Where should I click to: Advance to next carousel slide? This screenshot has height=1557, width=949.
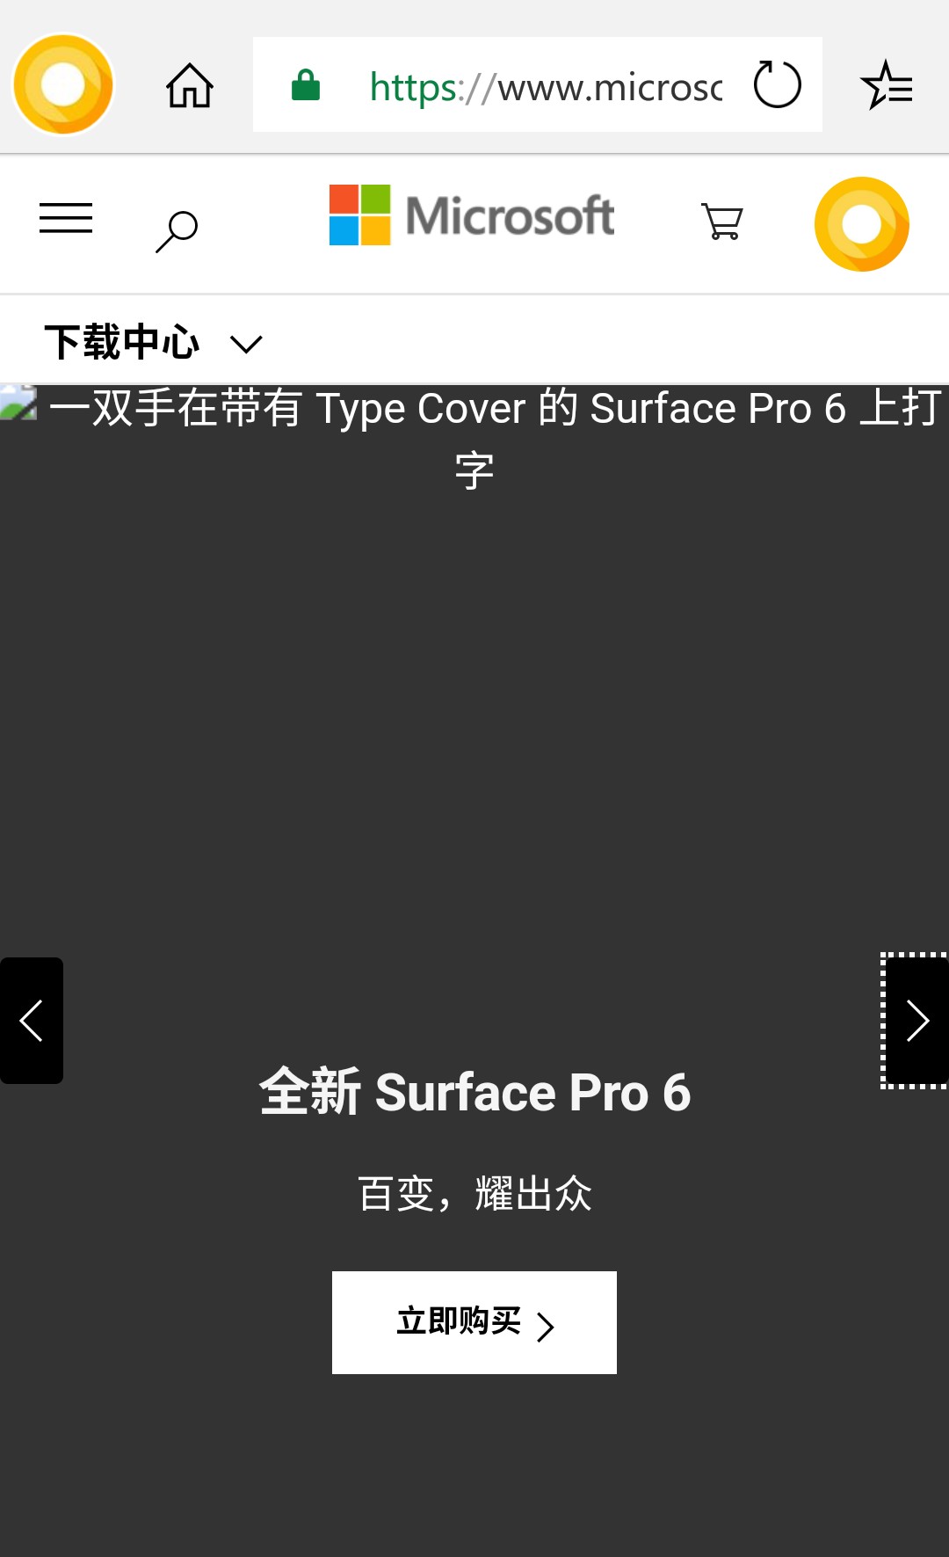tap(916, 1021)
